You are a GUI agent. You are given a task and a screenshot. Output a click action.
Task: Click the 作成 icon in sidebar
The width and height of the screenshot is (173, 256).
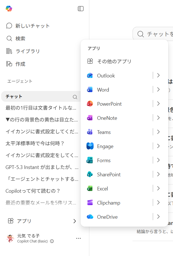pyautogui.click(x=9, y=64)
